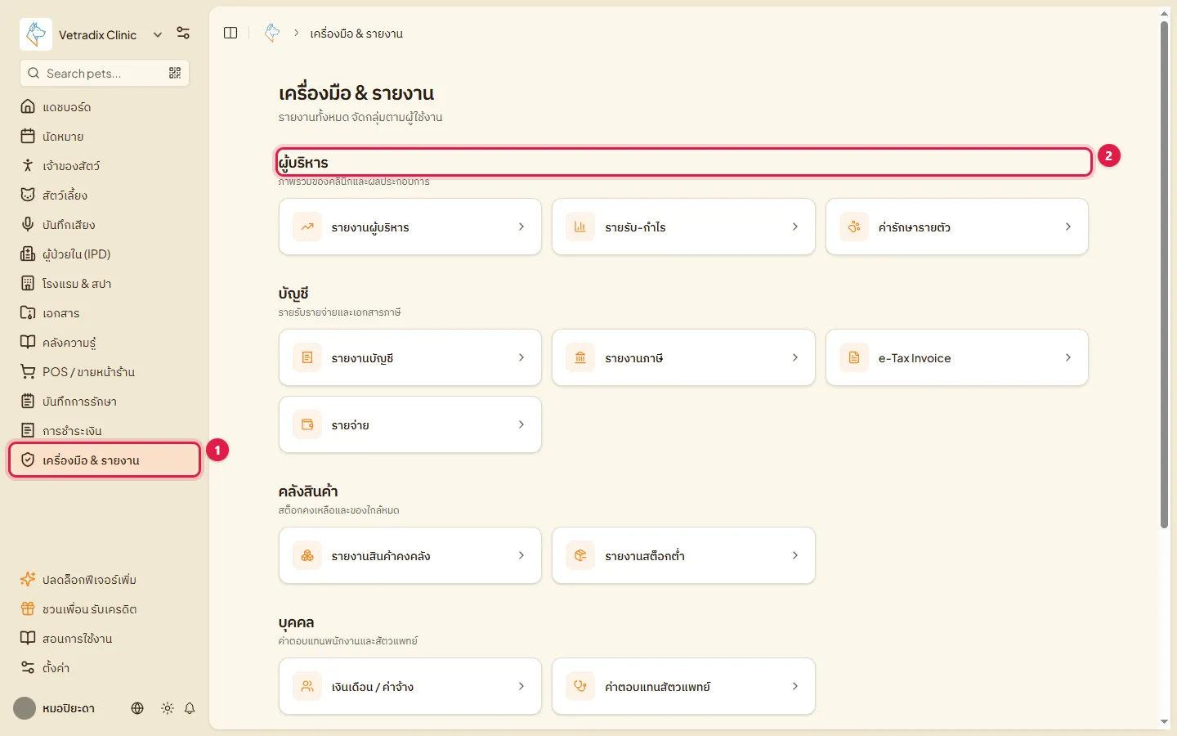Image resolution: width=1177 pixels, height=736 pixels.
Task: Click chevron on e-Tax Invoice card
Action: 1068,357
